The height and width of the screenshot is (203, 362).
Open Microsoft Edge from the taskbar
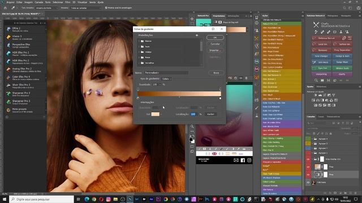[87, 199]
